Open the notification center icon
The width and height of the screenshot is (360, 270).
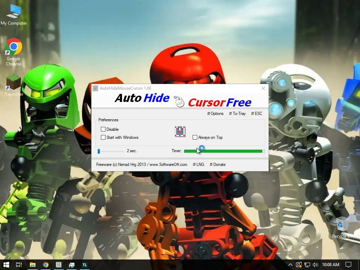348,265
